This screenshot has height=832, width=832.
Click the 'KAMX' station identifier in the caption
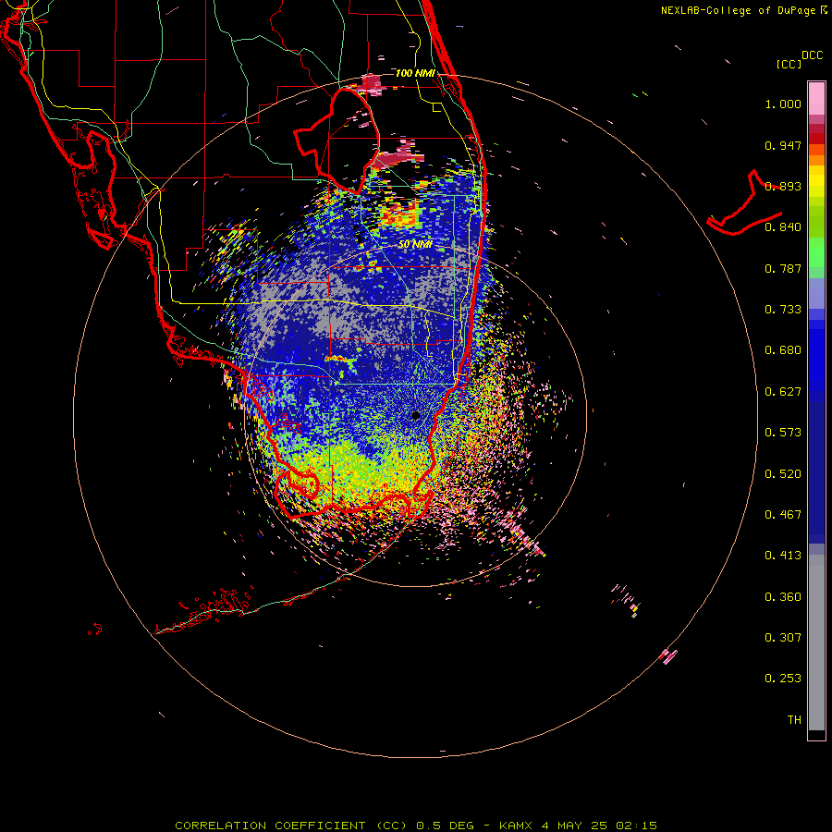pyautogui.click(x=515, y=826)
